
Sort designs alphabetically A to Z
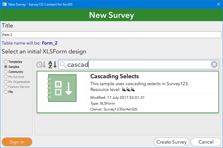52,65
